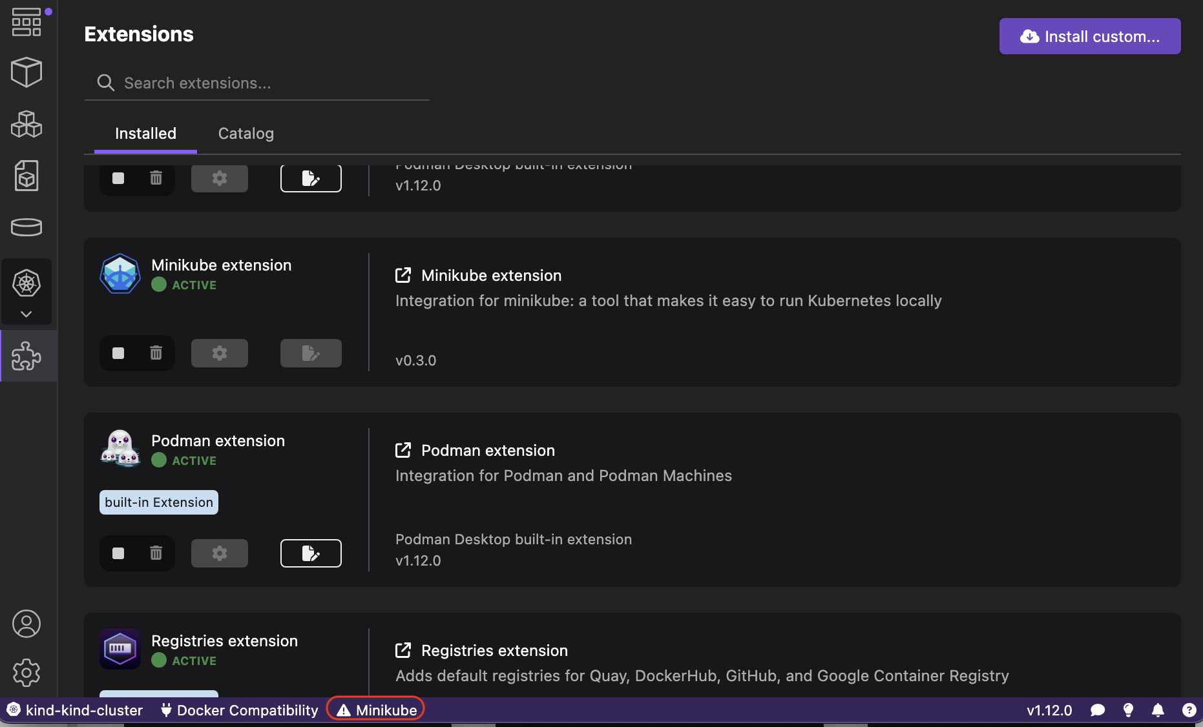Click the Podman extension trash icon
This screenshot has height=727, width=1203.
pyautogui.click(x=156, y=553)
